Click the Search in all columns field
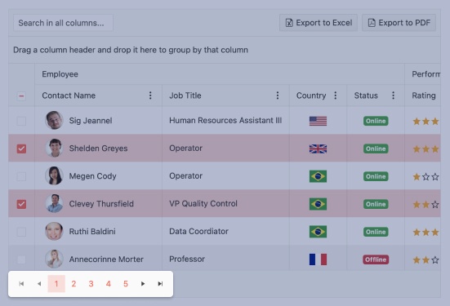 pyautogui.click(x=63, y=23)
